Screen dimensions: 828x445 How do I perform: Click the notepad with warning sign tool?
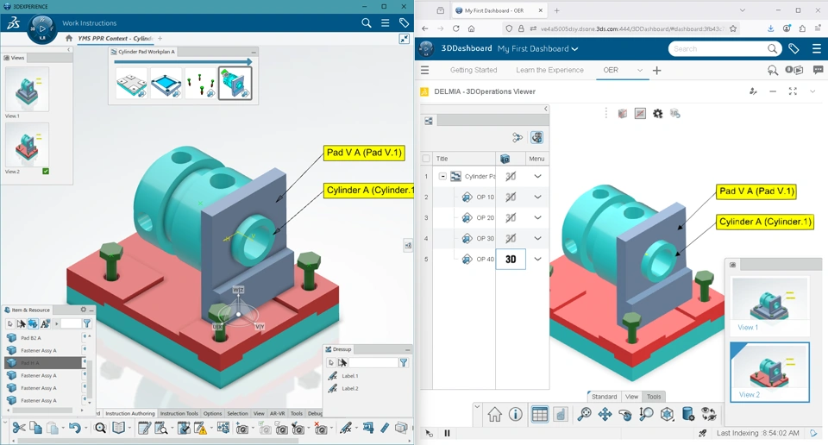[x=200, y=428]
